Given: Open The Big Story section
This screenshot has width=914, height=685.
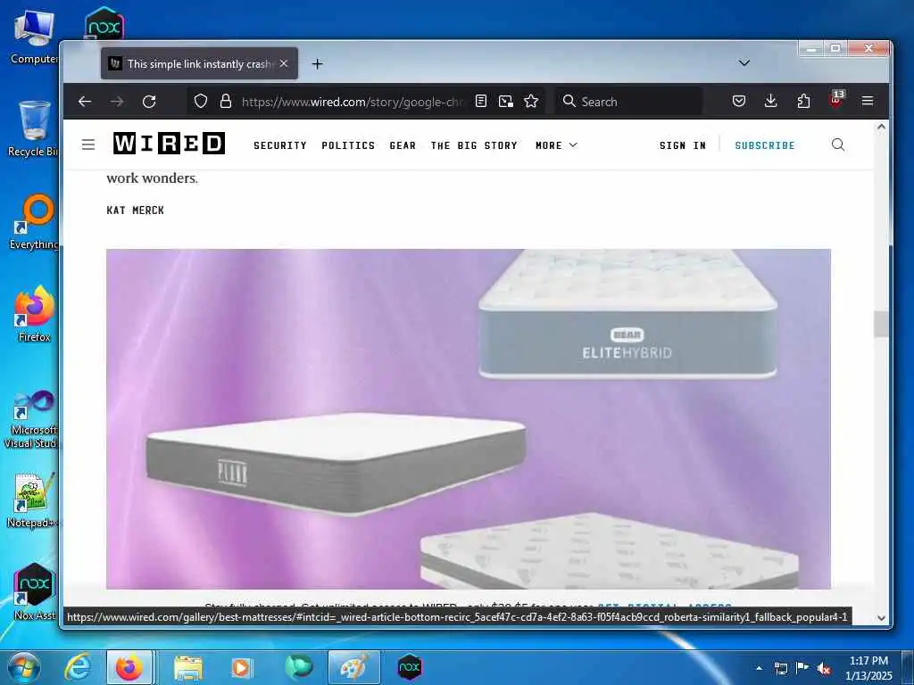Looking at the screenshot, I should 474,145.
